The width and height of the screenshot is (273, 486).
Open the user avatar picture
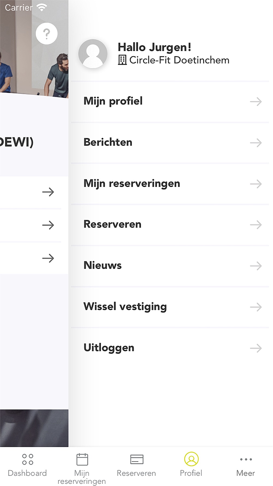pos(93,54)
